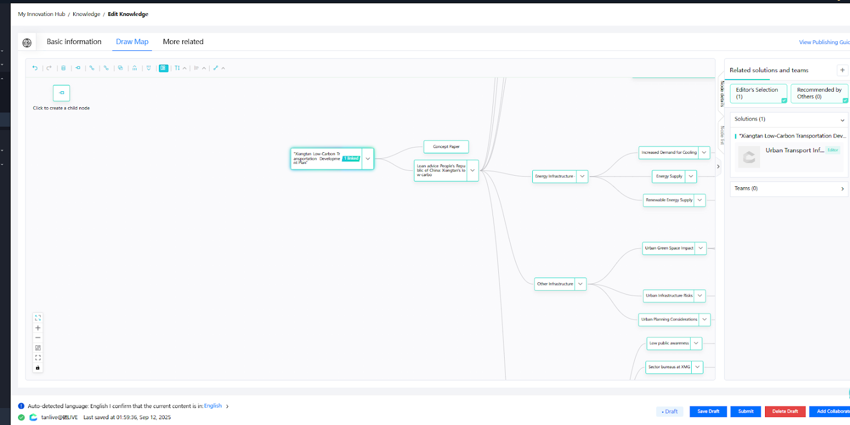Click the canvas lock icon
The width and height of the screenshot is (850, 425).
pos(38,368)
